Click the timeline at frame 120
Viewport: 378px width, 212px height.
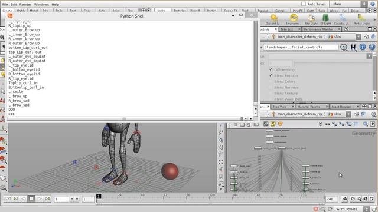coord(211,198)
